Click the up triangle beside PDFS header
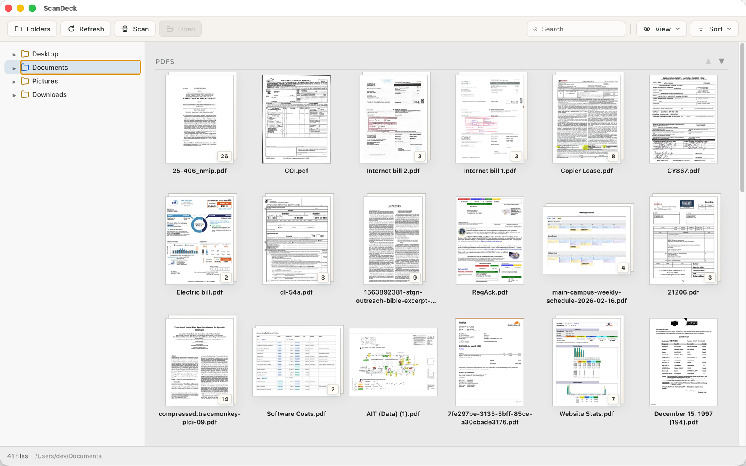 tap(708, 61)
